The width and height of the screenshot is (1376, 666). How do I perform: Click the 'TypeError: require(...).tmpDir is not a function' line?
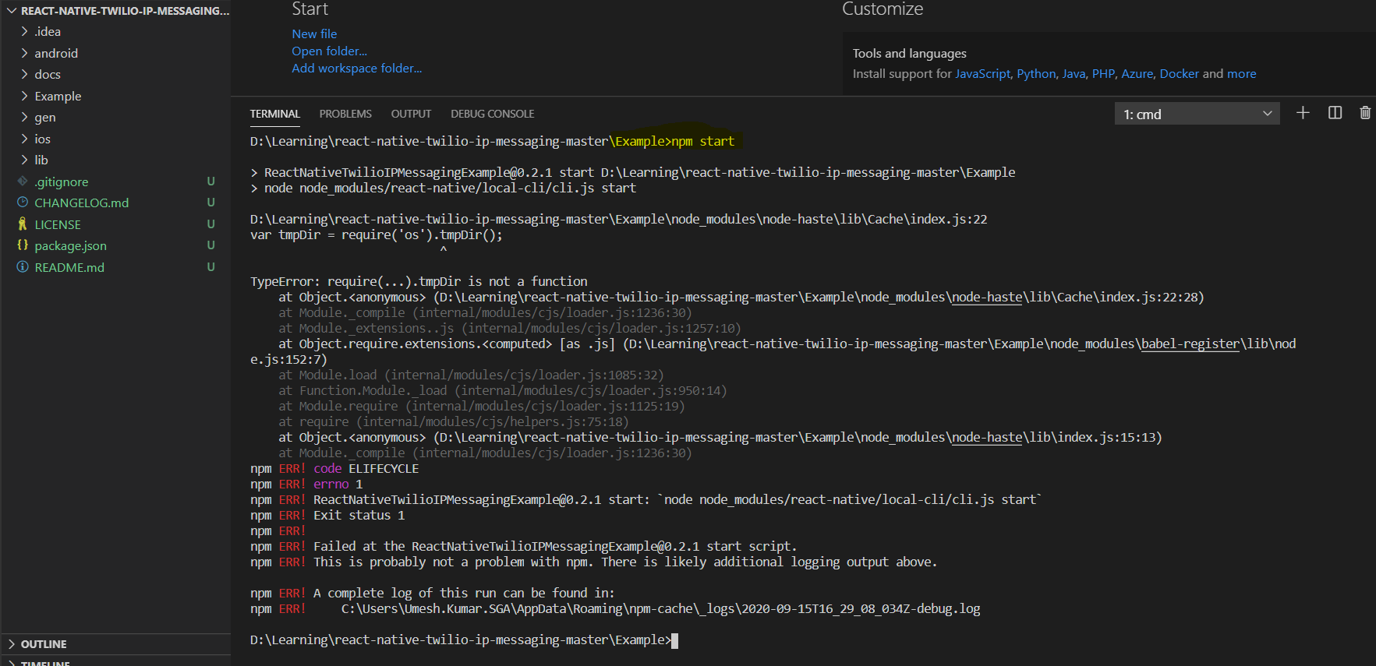[x=419, y=281]
